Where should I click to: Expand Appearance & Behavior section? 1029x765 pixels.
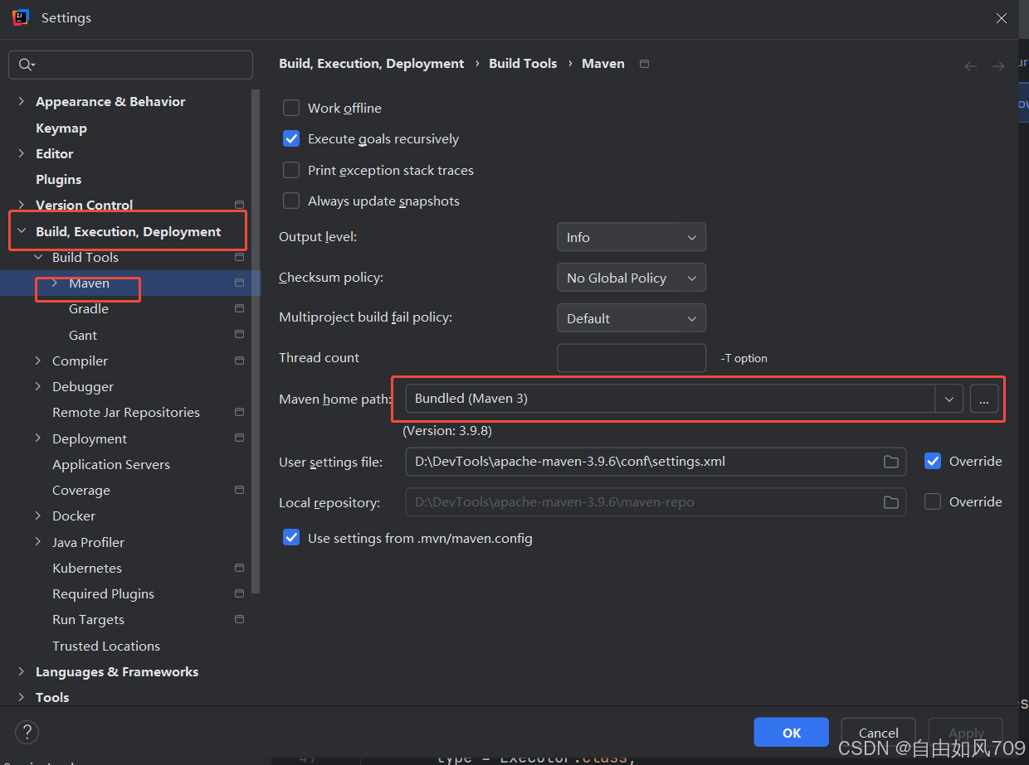click(22, 102)
